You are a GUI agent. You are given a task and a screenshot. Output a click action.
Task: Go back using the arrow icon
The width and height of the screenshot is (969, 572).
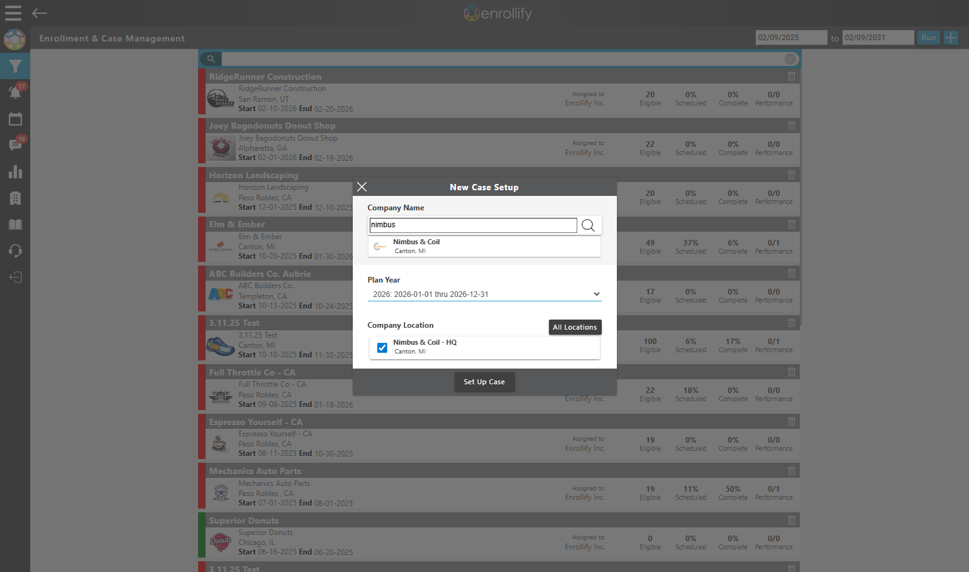tap(40, 13)
